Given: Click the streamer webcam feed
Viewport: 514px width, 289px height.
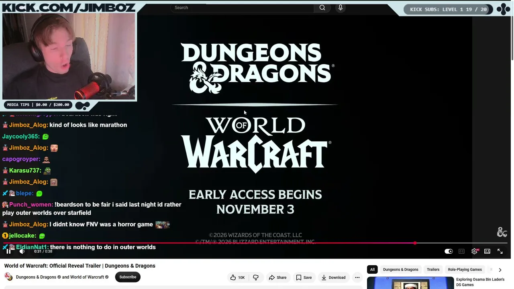Looking at the screenshot, I should [69, 56].
